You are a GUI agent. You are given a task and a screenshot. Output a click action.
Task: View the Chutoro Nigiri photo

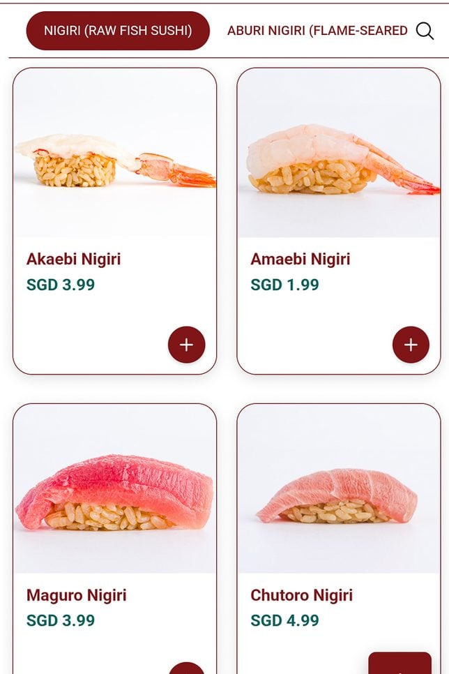click(x=339, y=488)
